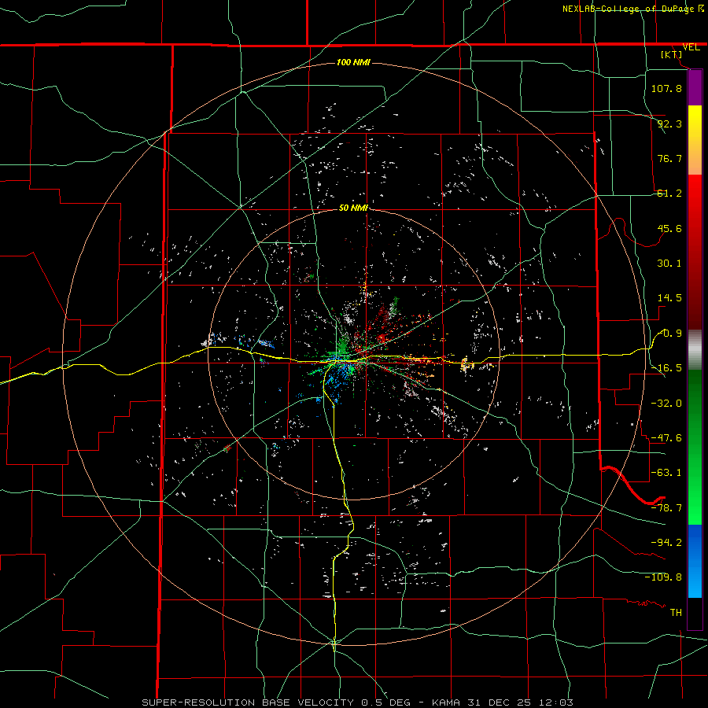Screen dimensions: 708x708
Task: Select the -109.8 velocity scale value
Action: pos(663,577)
